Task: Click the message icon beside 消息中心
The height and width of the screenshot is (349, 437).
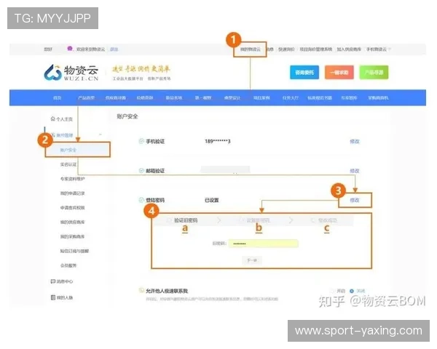Action: [53, 281]
